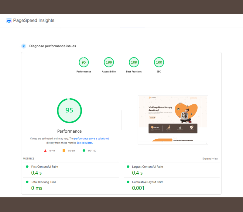
Task: Click the Diagnose performance issues heading
Action: 53,46
